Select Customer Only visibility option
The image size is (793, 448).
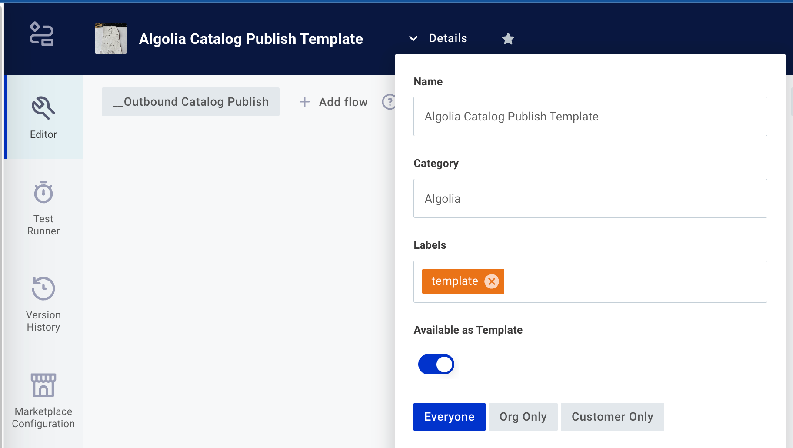[x=612, y=417]
